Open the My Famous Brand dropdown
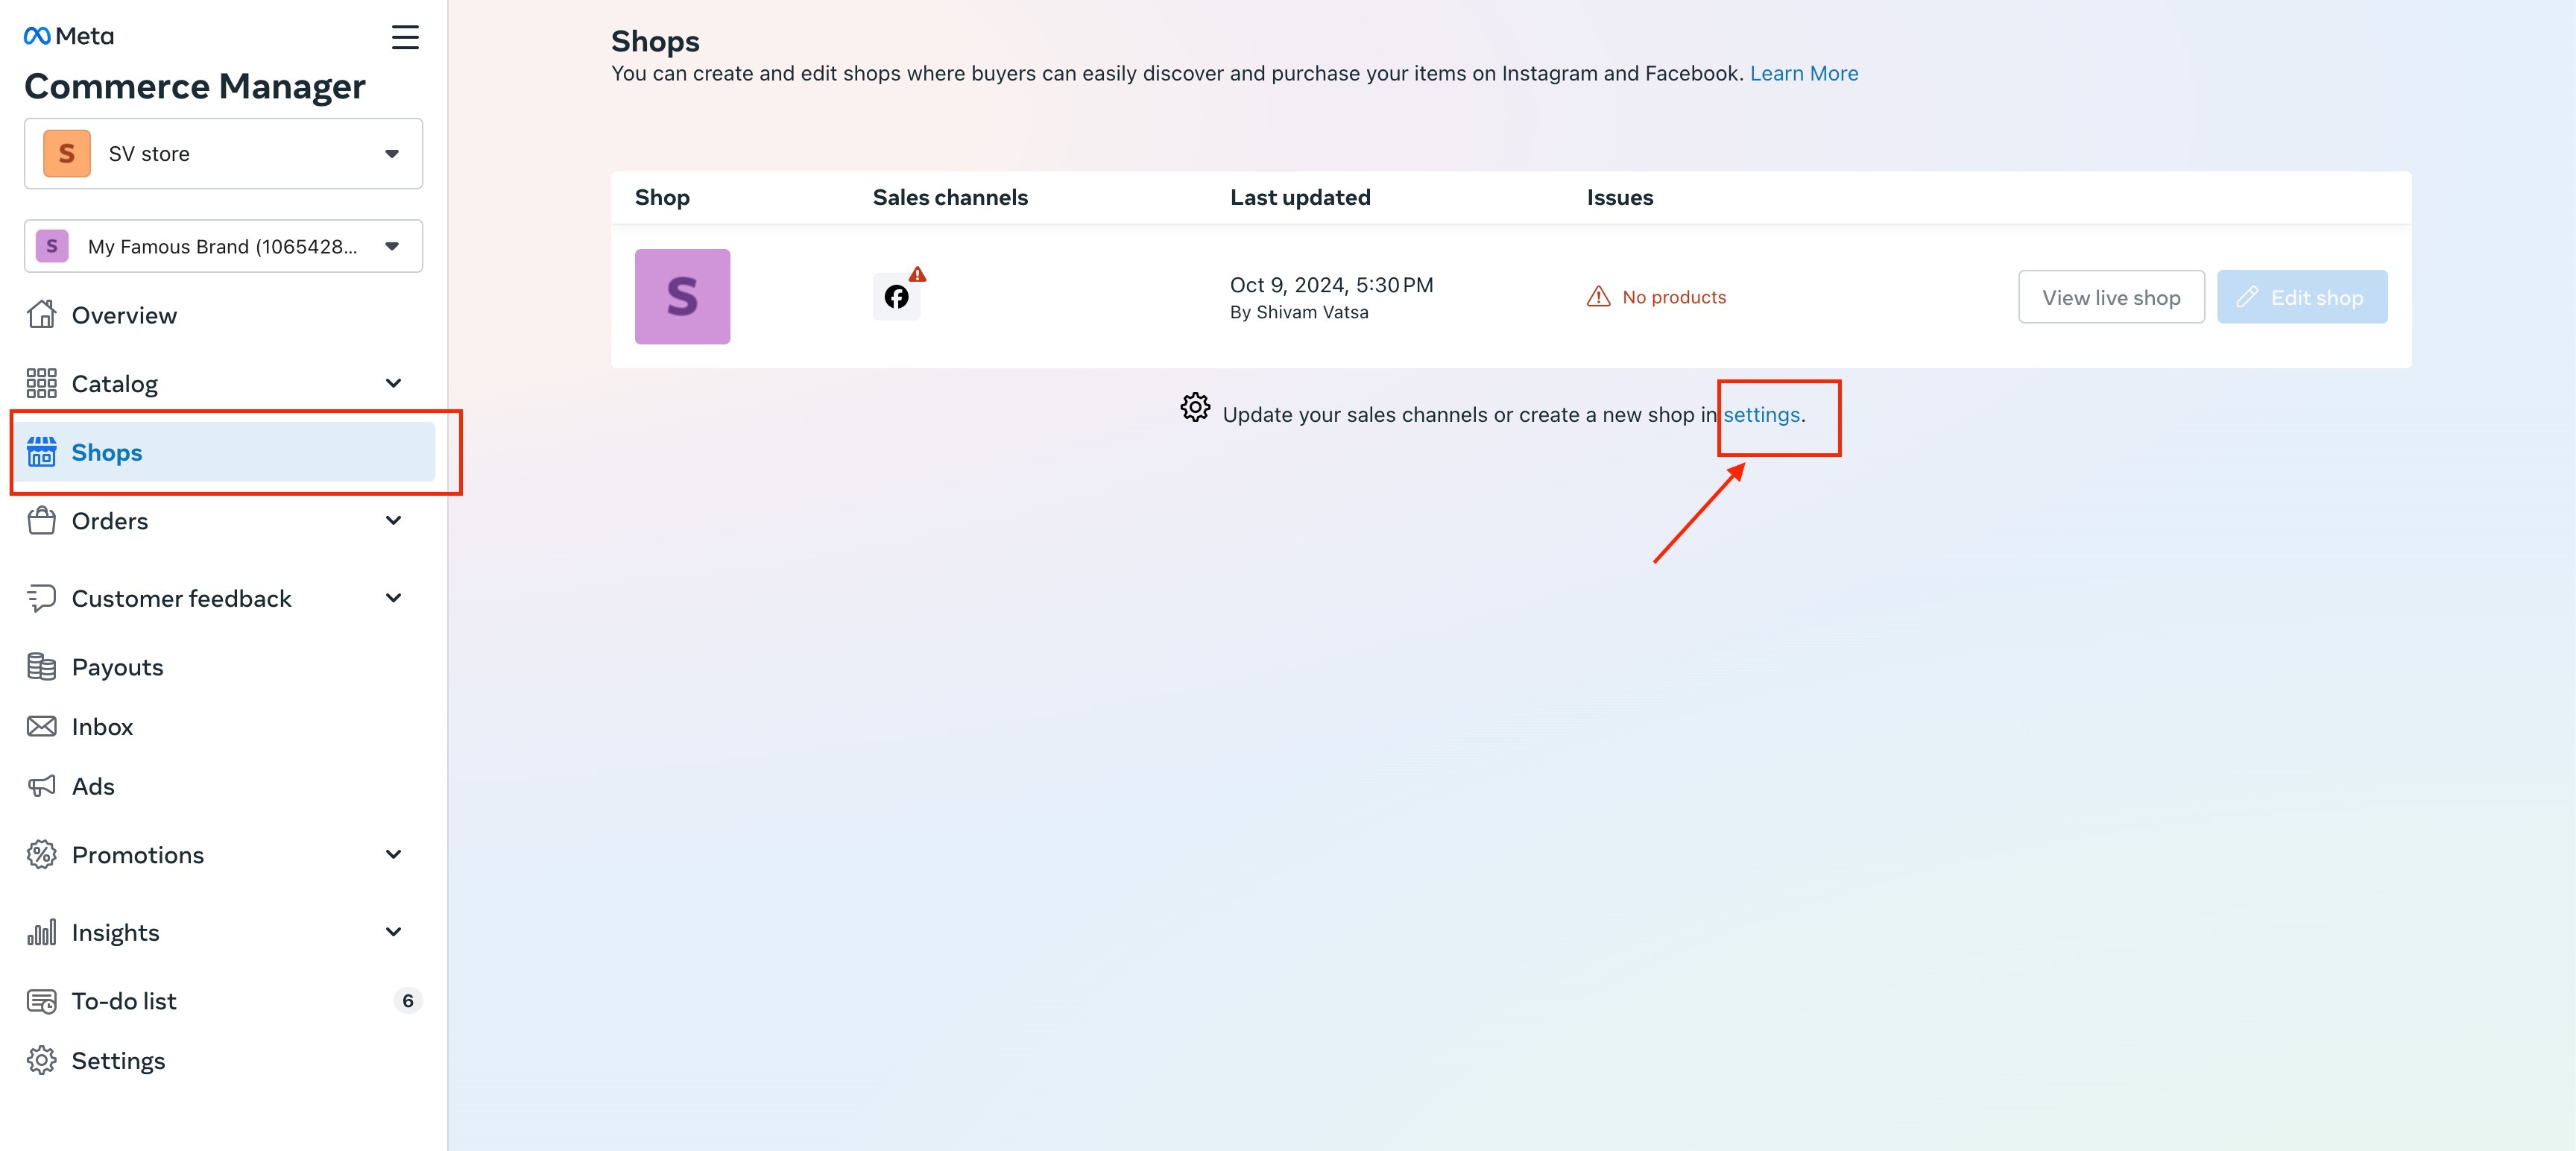 [x=223, y=246]
